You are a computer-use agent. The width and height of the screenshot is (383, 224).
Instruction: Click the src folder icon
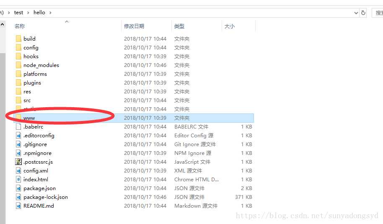tap(18, 100)
